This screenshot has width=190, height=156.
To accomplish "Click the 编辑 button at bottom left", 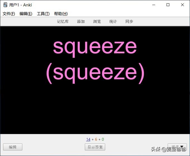I will [x=13, y=147].
